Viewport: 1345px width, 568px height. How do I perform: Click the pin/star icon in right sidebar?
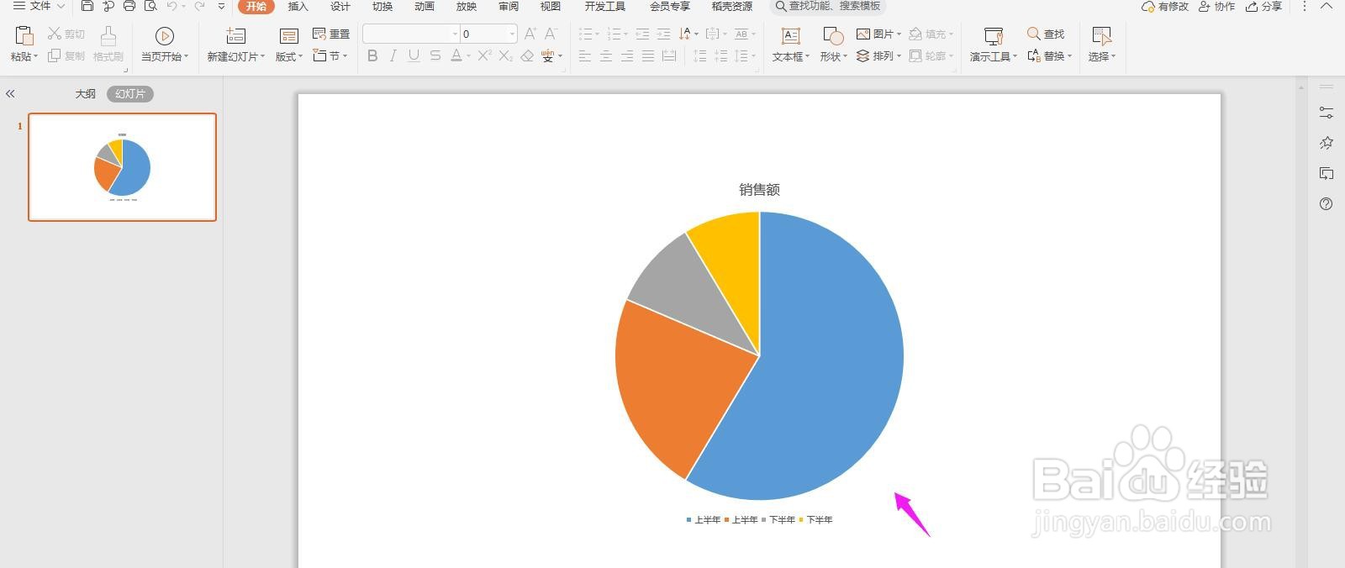tap(1327, 143)
